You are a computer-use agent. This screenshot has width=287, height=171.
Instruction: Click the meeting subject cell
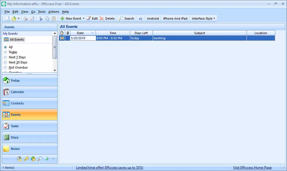click(199, 38)
